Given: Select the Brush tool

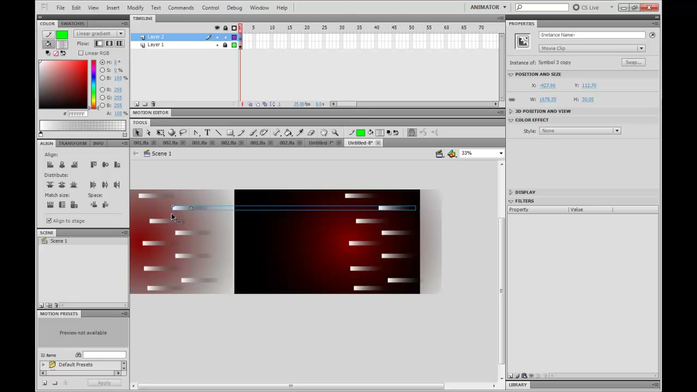Looking at the screenshot, I should tap(253, 132).
